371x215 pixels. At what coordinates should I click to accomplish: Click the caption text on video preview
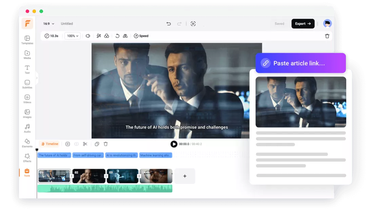tap(177, 127)
